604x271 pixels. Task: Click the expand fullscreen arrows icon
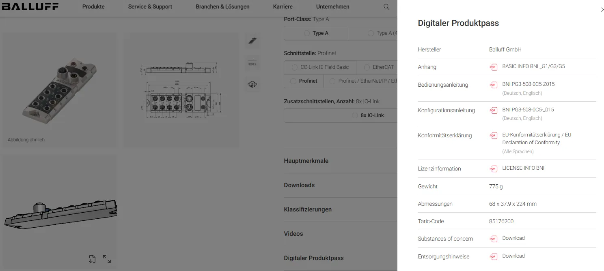107,259
